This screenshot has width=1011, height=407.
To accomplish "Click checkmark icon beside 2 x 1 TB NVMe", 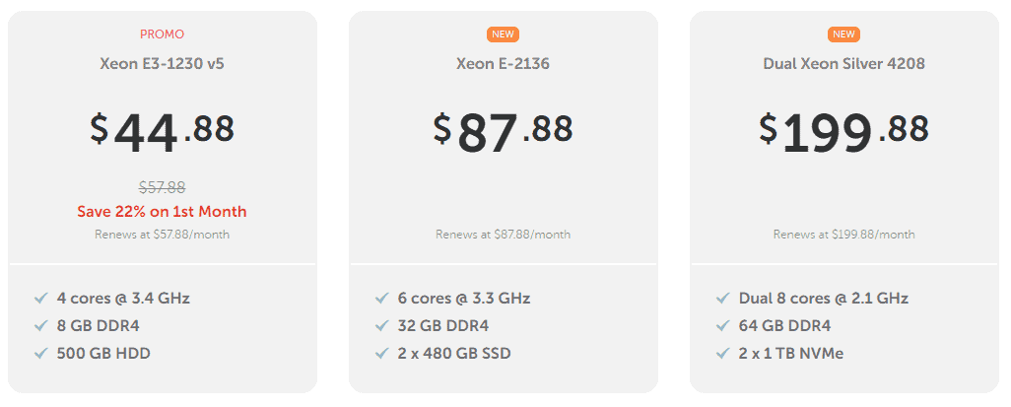I will tap(723, 354).
